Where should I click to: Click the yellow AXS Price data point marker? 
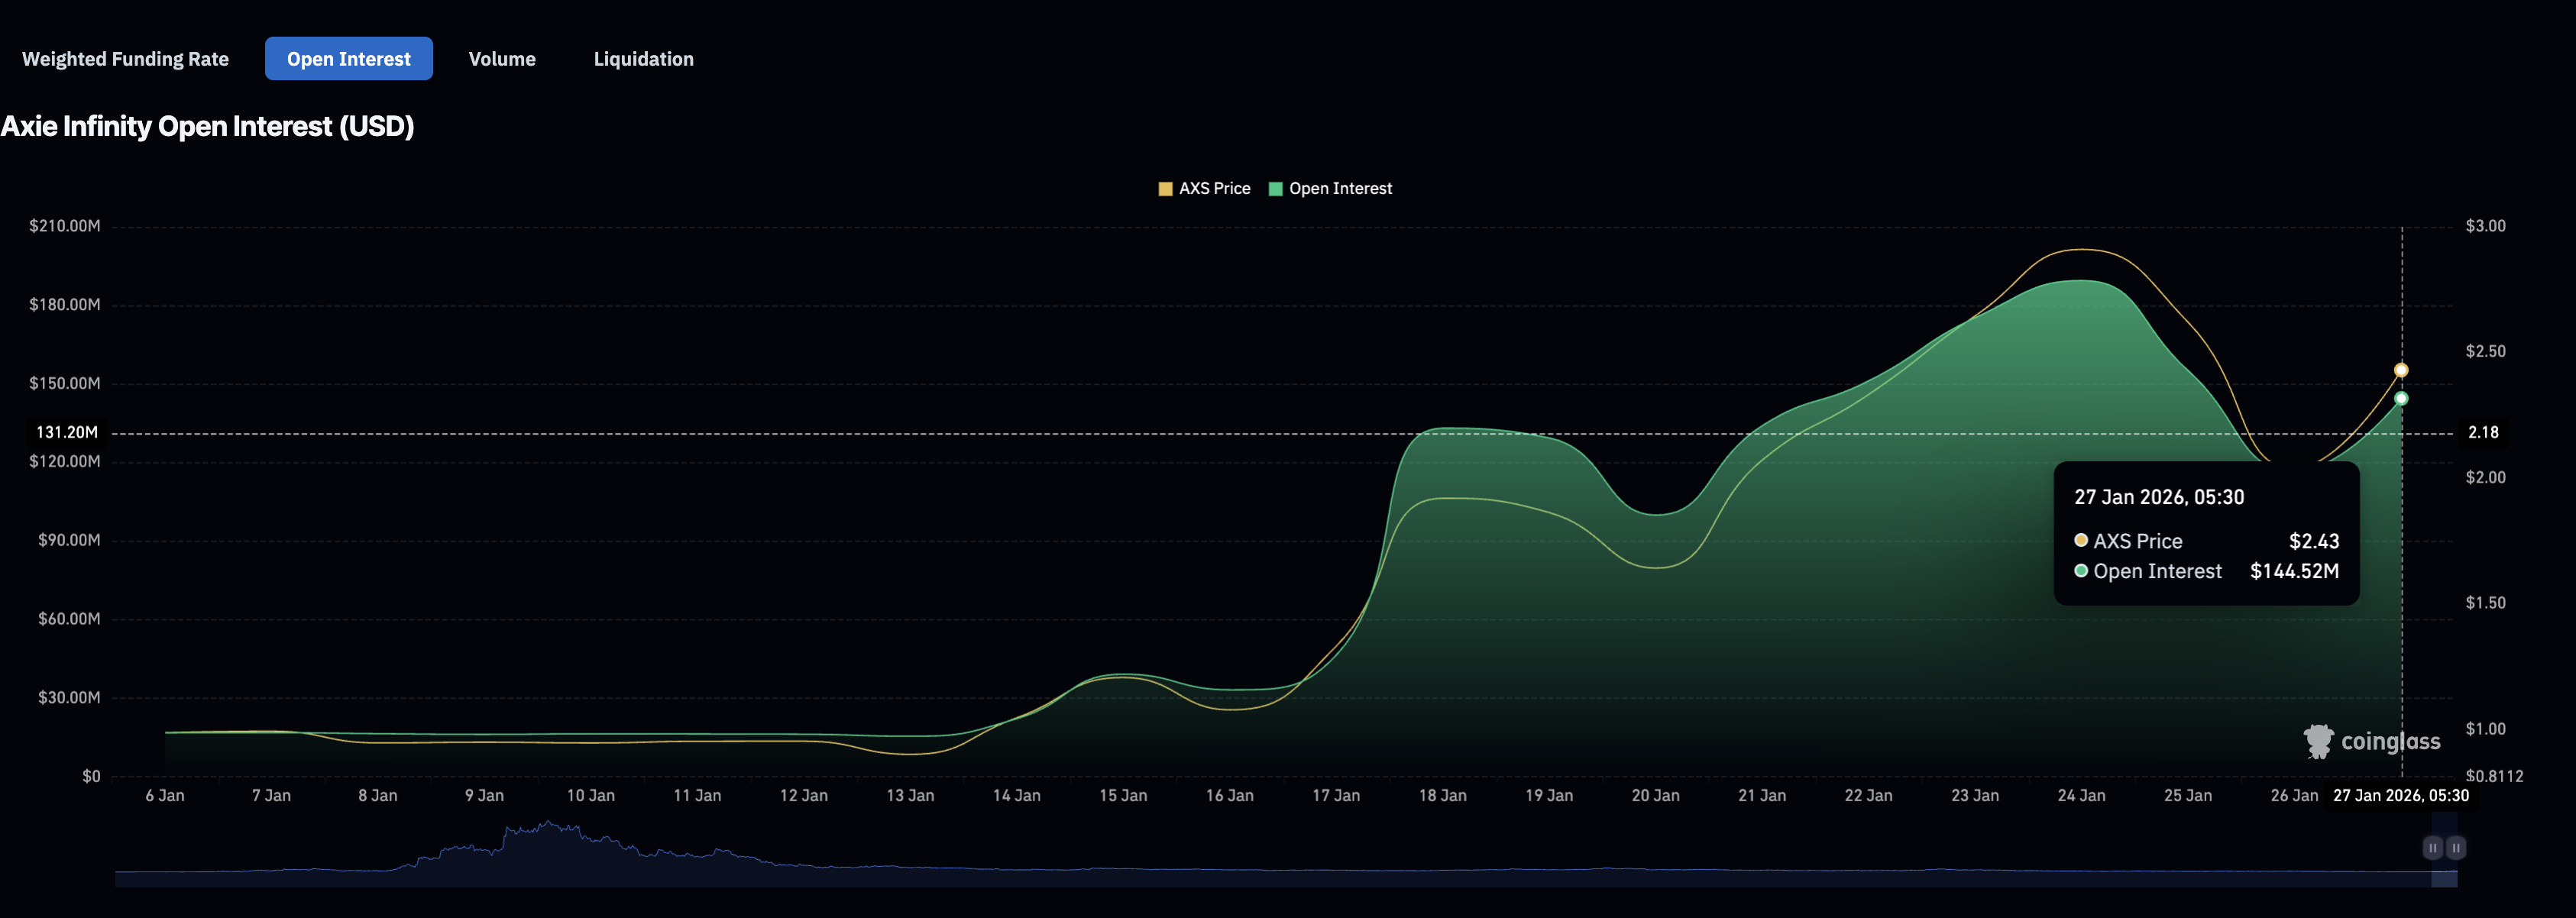(2401, 370)
